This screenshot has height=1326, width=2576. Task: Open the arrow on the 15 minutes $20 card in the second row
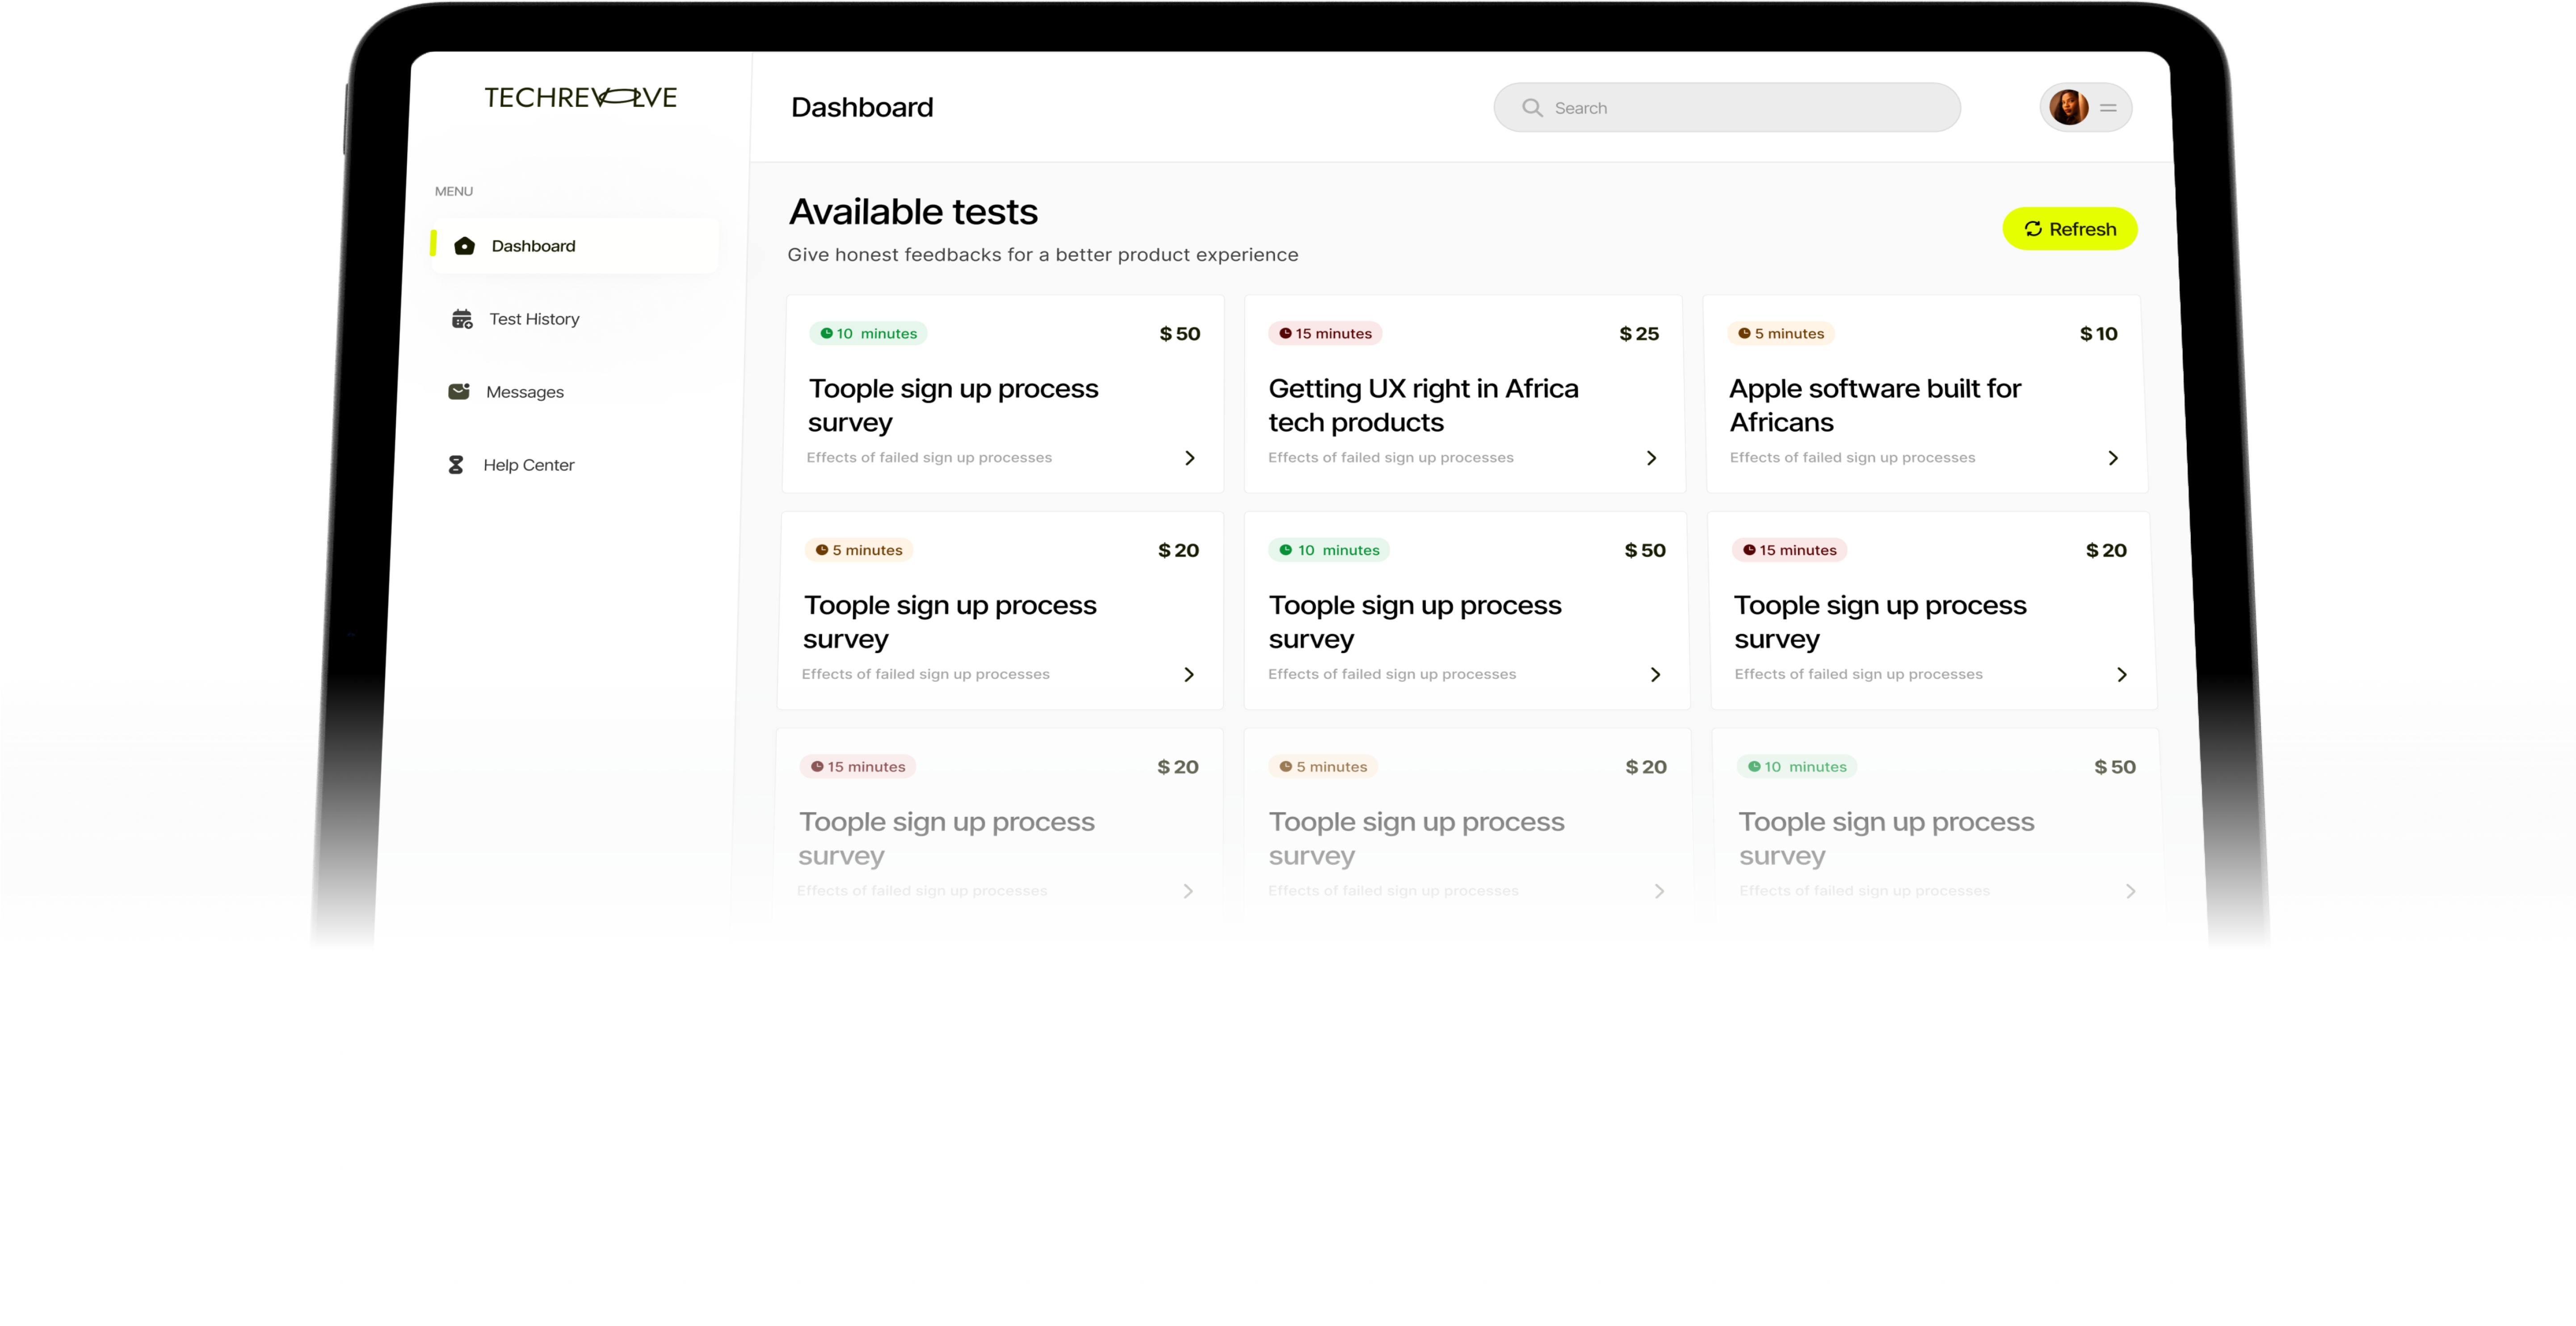tap(2121, 675)
